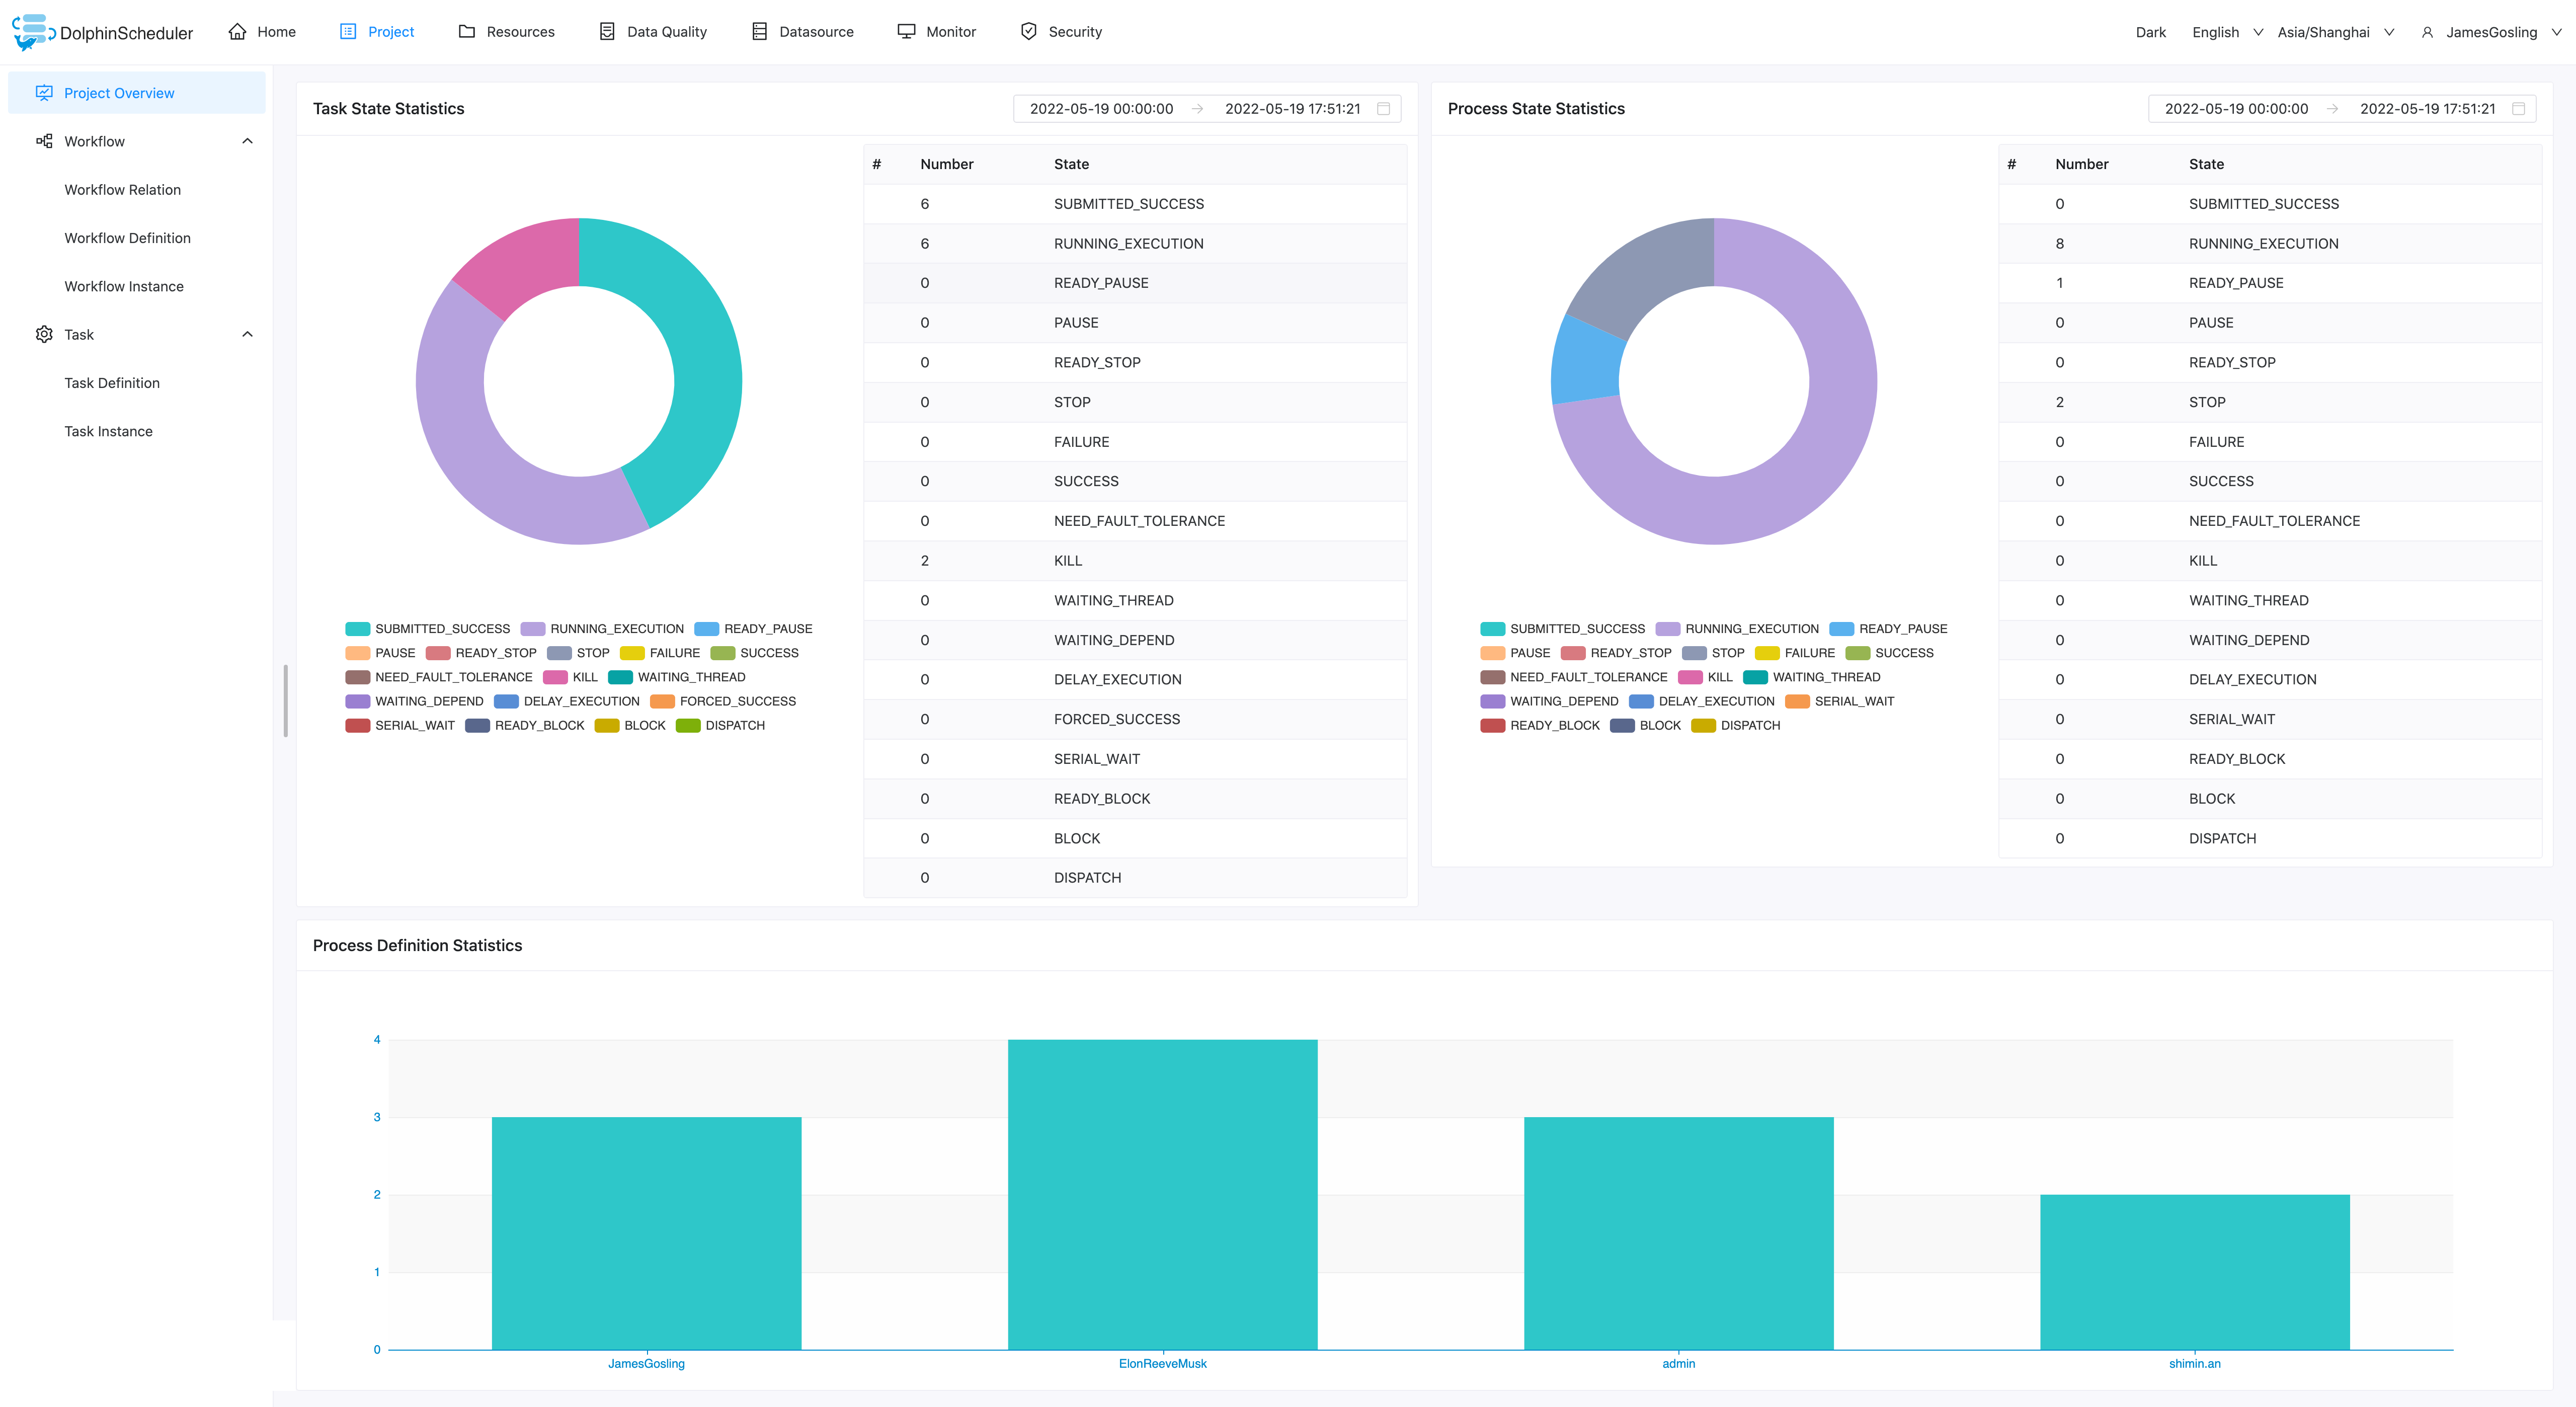Collapse the Workflow section in the sidebar
This screenshot has height=1407, width=2576.
[x=247, y=140]
